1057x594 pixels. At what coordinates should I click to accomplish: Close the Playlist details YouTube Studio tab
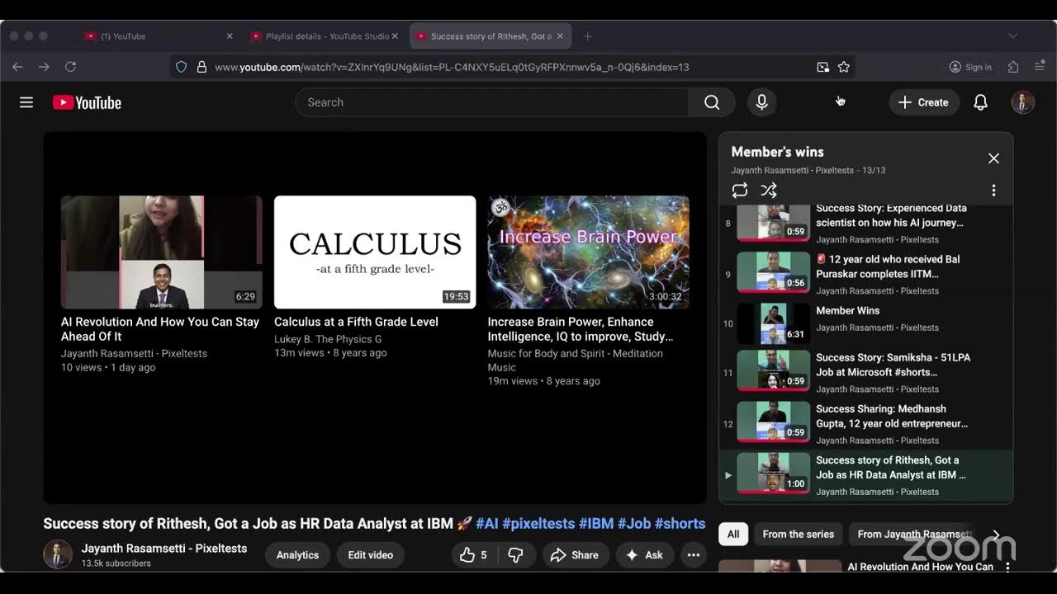(395, 36)
